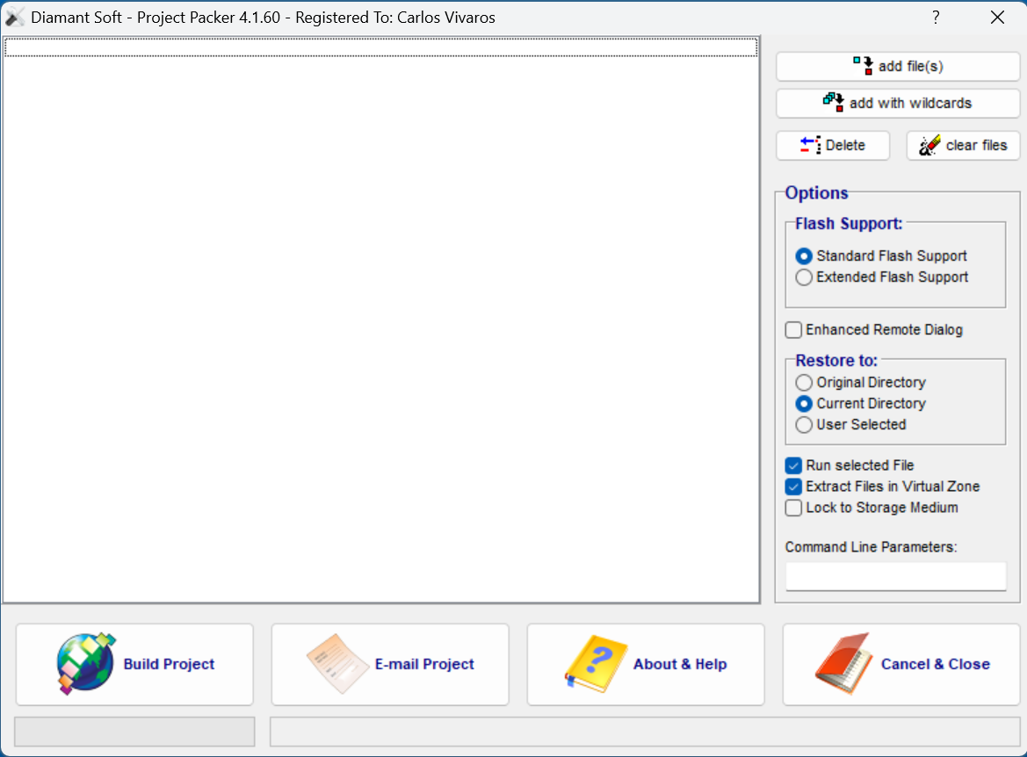The image size is (1027, 757).
Task: Click the Build Project label
Action: 169,664
